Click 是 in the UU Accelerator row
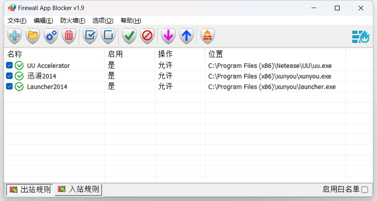 [111, 66]
